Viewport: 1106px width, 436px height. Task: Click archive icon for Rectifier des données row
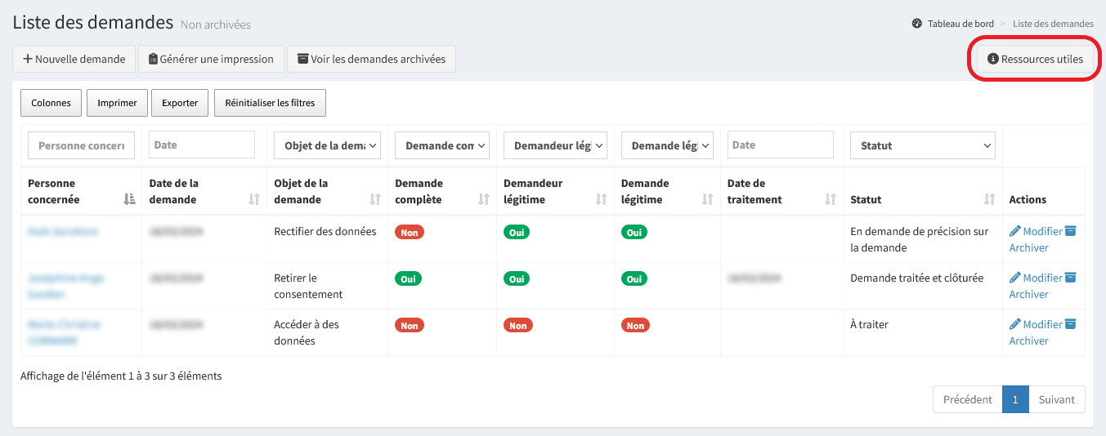pos(1071,231)
